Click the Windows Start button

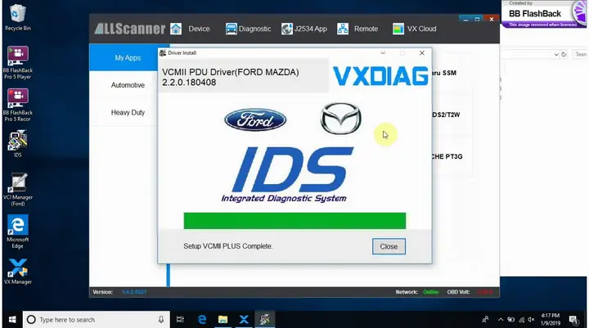(x=12, y=319)
